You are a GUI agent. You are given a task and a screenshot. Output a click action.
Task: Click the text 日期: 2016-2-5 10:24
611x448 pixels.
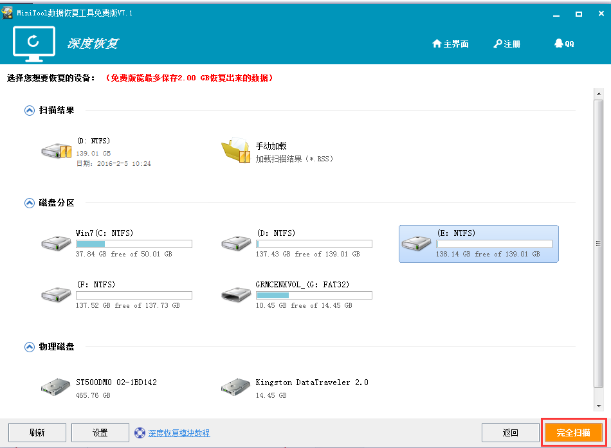pyautogui.click(x=113, y=164)
